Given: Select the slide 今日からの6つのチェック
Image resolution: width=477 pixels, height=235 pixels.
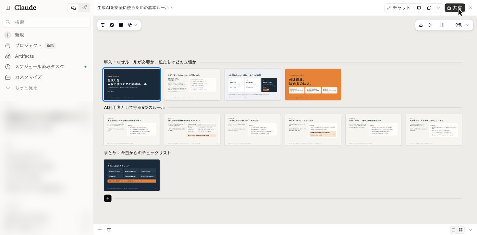Looking at the screenshot, I should click(132, 175).
